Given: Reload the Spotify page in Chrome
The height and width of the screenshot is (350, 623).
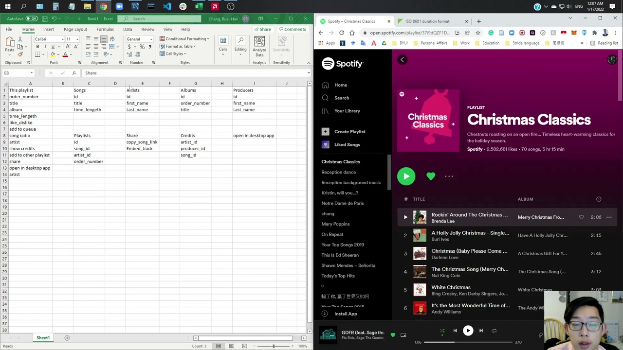Looking at the screenshot, I should click(x=342, y=33).
